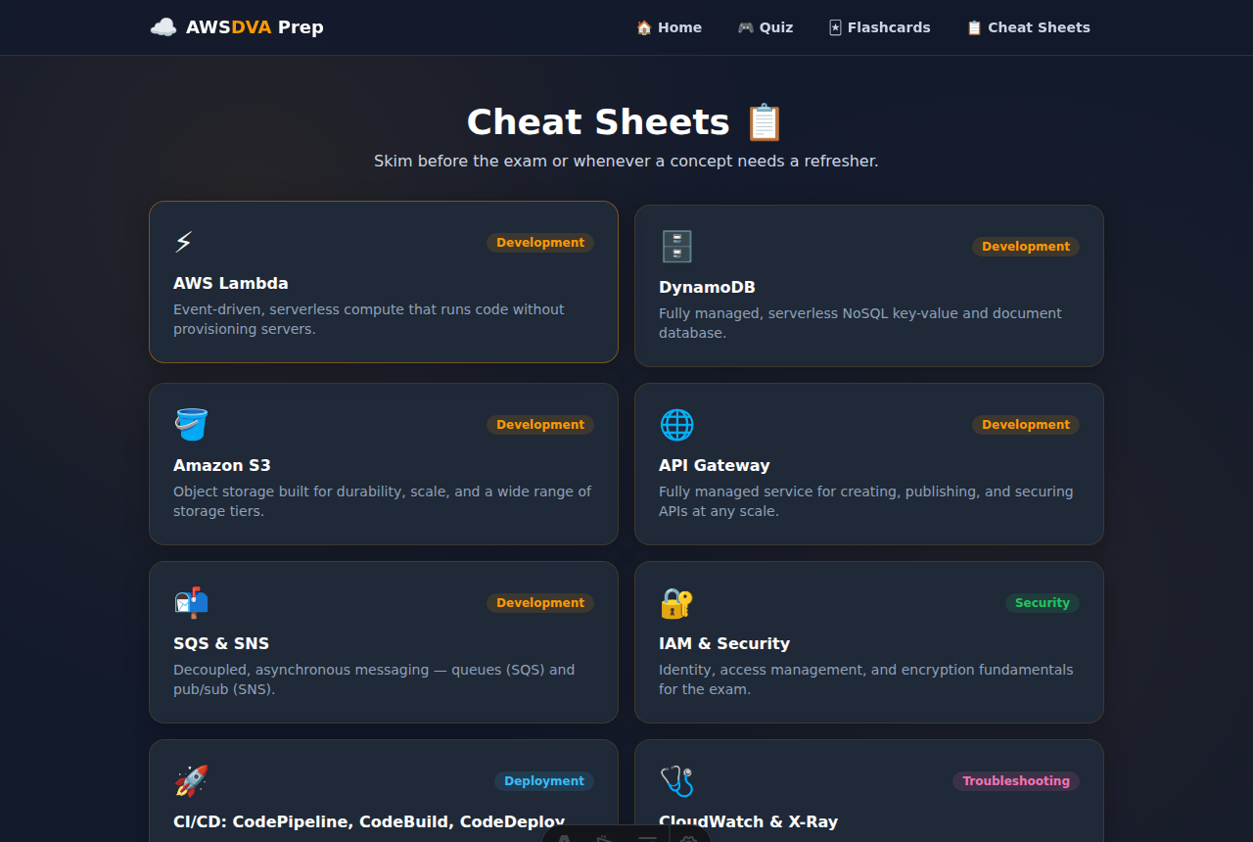Select Cheat Sheets in the navigation
The width and height of the screenshot is (1253, 842).
click(1028, 27)
